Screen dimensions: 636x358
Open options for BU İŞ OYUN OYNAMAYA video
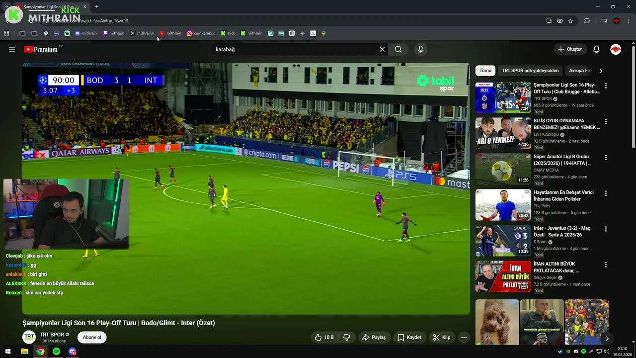(605, 121)
